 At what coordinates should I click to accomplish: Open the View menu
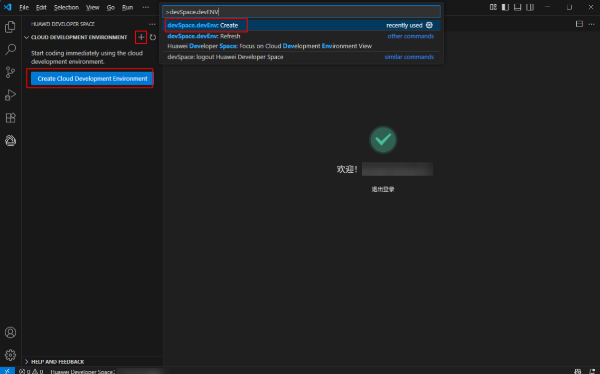coord(93,7)
